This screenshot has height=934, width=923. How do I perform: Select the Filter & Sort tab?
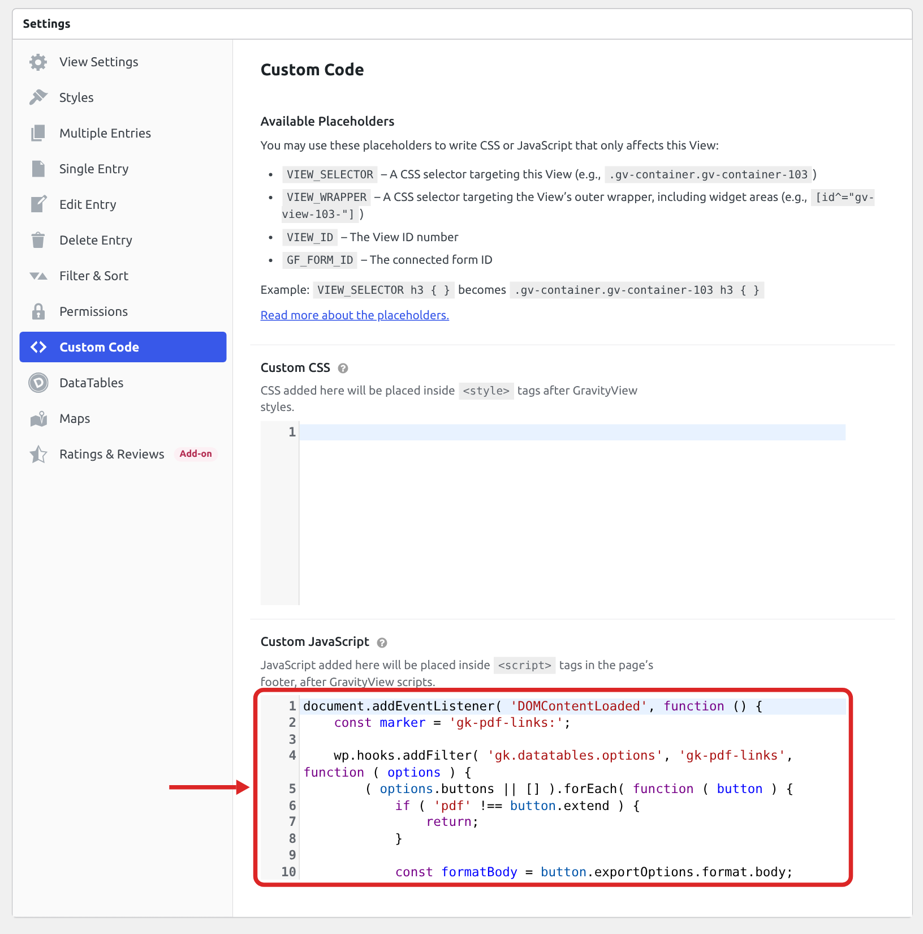coord(123,276)
